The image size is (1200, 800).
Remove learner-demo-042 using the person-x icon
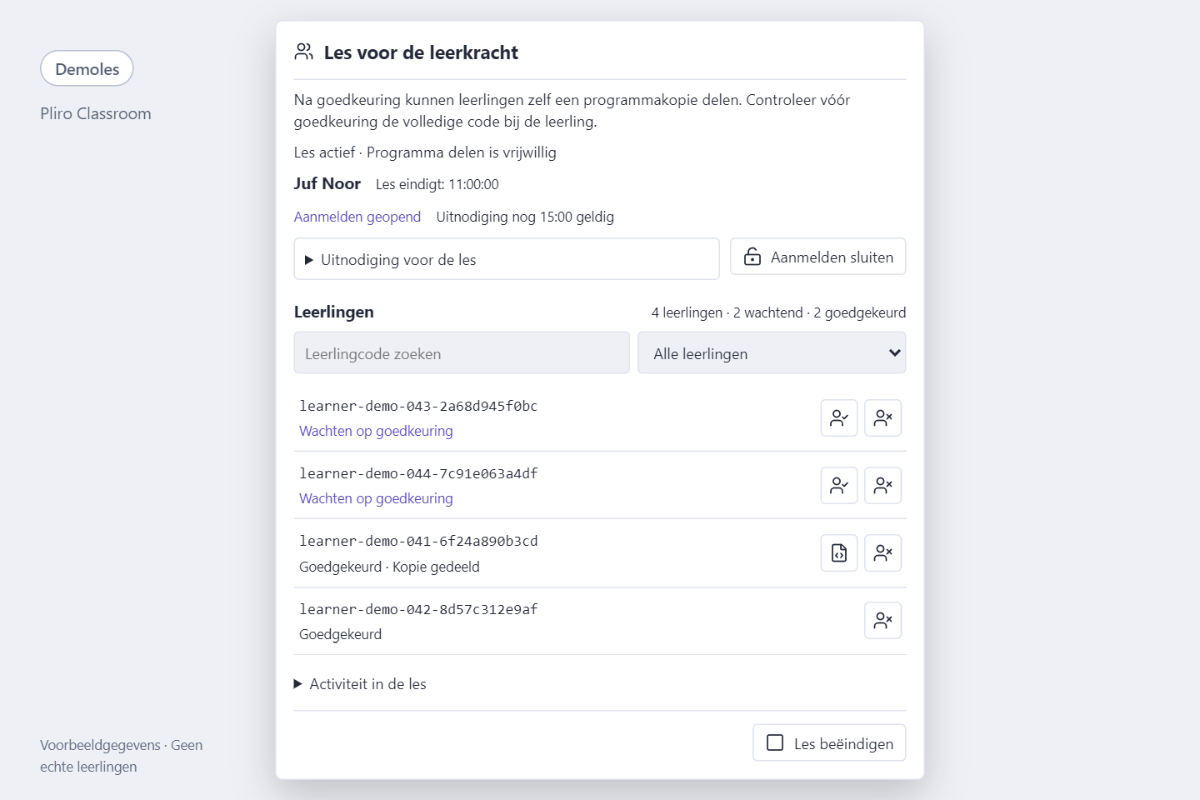[x=882, y=620]
